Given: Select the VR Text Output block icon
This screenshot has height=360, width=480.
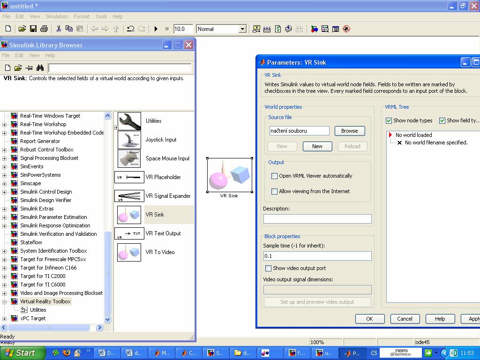Looking at the screenshot, I should tap(129, 233).
